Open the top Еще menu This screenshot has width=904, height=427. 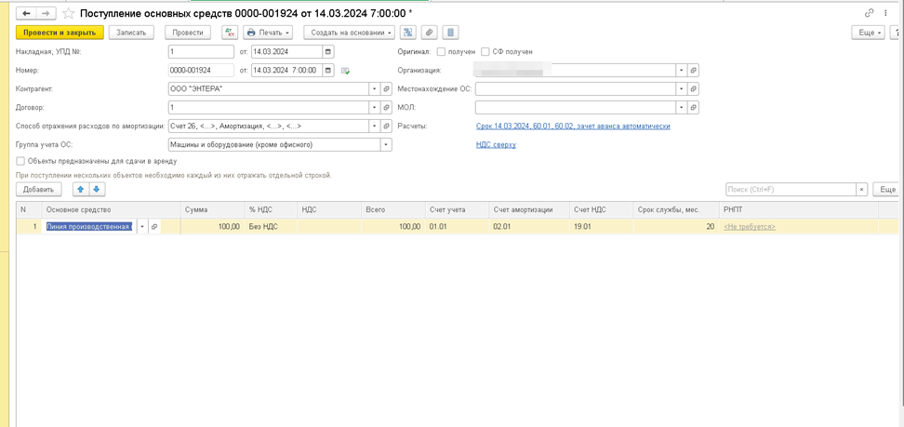point(869,33)
